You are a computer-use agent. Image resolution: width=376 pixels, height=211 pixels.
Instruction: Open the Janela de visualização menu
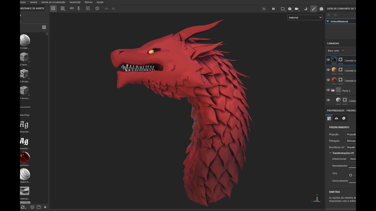coord(53,2)
